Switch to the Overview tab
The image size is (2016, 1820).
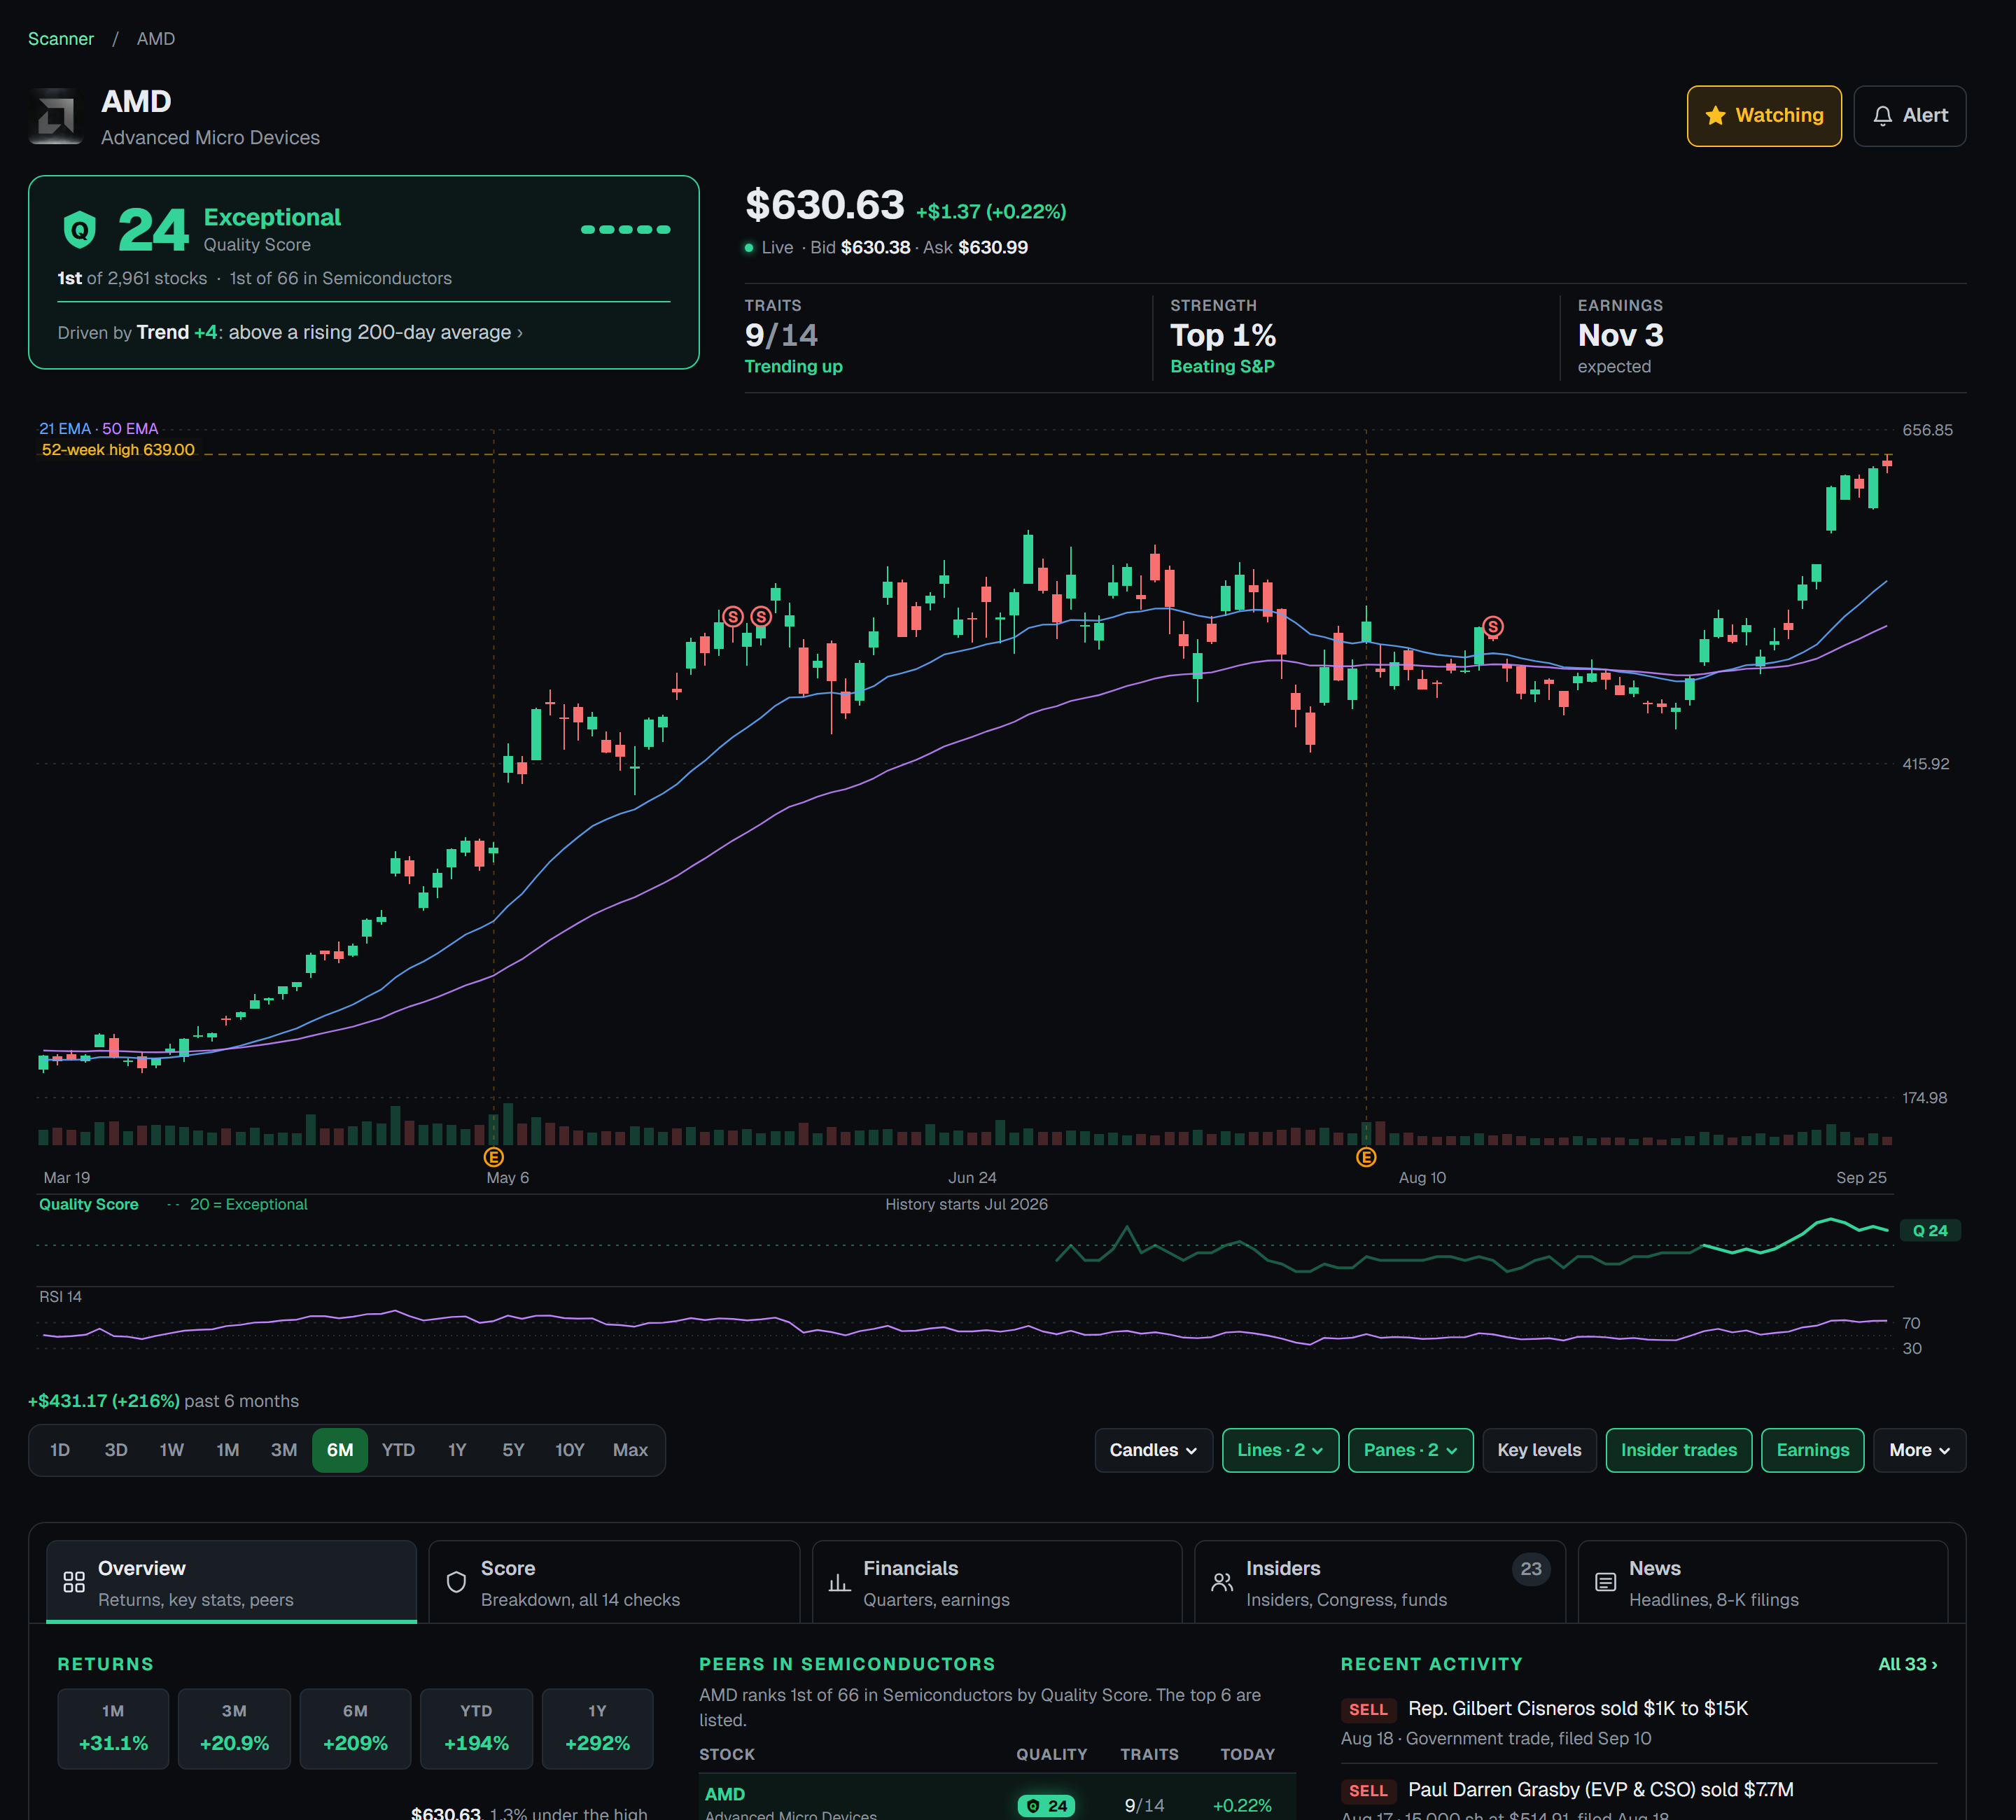[x=231, y=1582]
